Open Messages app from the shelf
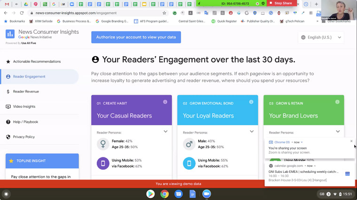 point(178,194)
